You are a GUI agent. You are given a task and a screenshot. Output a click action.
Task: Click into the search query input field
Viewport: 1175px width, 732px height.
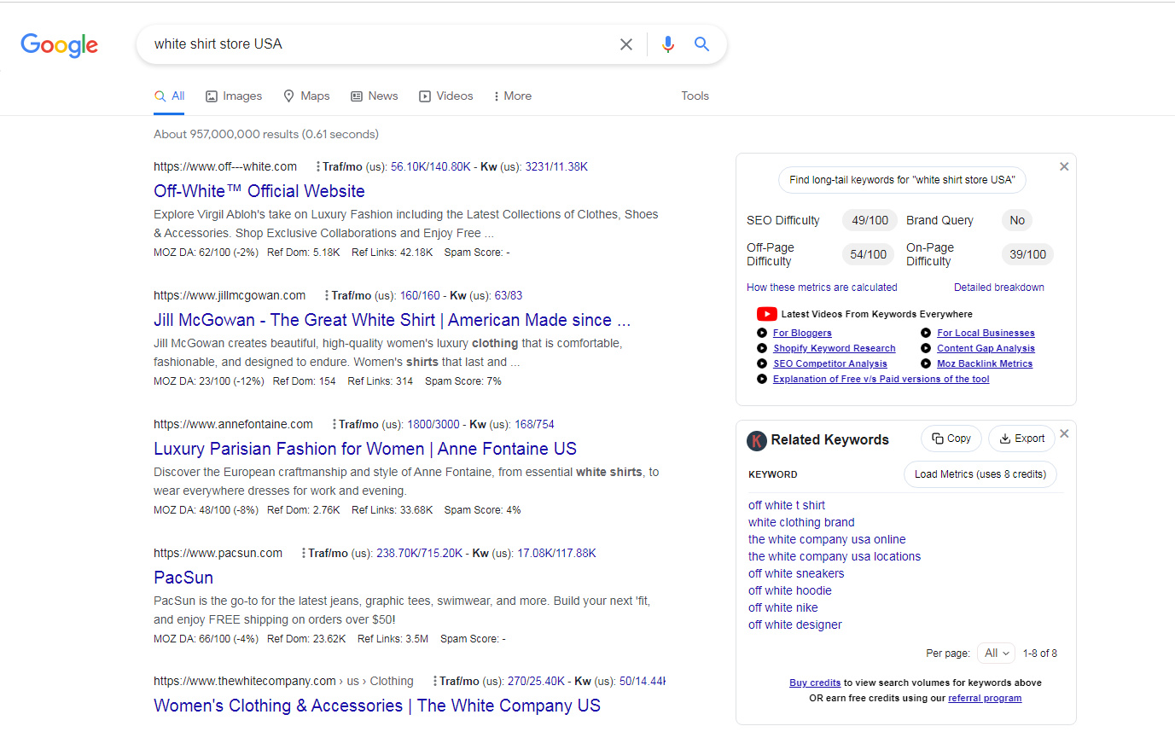[380, 44]
